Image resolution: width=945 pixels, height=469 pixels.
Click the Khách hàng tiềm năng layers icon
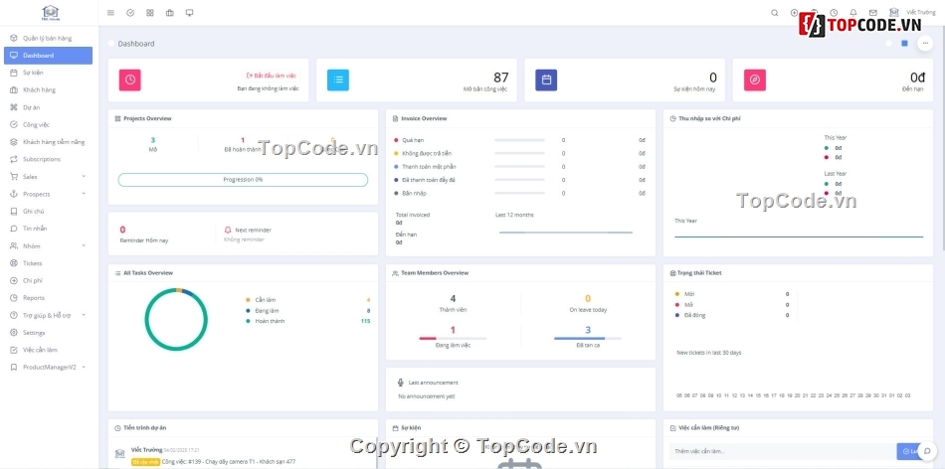(x=14, y=142)
